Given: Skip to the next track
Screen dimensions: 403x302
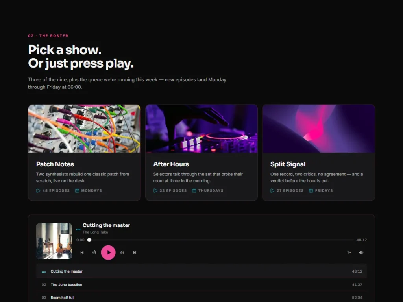Looking at the screenshot, I should [x=135, y=252].
